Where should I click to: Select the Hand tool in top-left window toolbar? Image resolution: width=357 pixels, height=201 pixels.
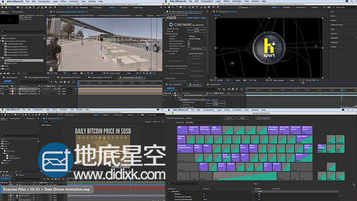pos(6,7)
